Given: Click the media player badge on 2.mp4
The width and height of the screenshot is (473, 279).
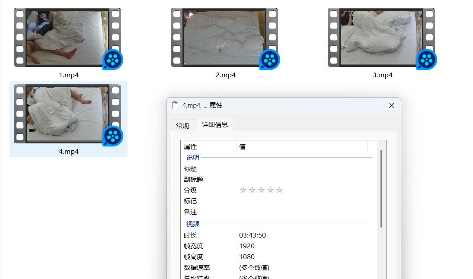Looking at the screenshot, I should (269, 60).
